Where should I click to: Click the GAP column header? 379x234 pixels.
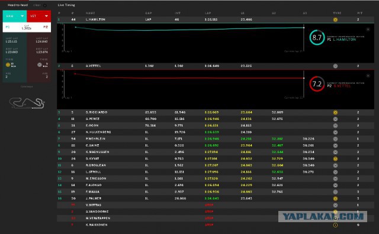149,13
